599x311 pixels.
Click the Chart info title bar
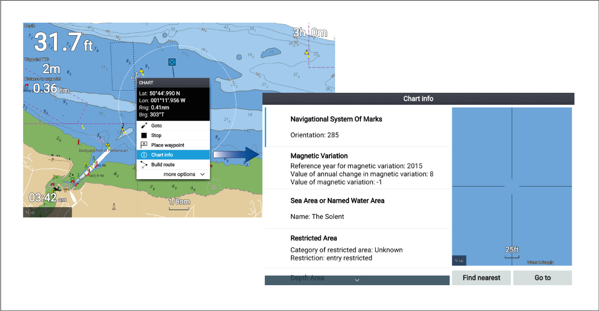click(419, 99)
